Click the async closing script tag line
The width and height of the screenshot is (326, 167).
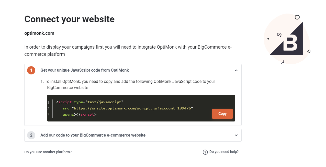coord(80,114)
